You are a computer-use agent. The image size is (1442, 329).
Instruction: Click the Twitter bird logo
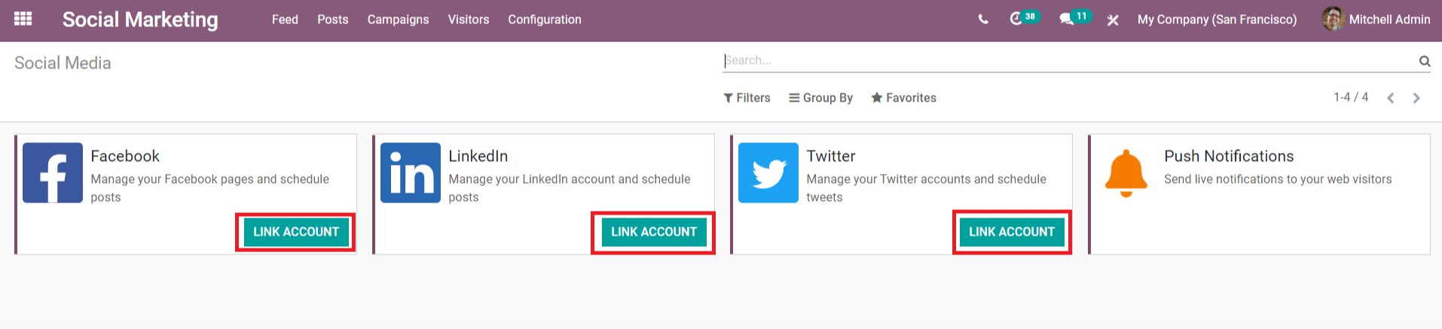tap(768, 173)
